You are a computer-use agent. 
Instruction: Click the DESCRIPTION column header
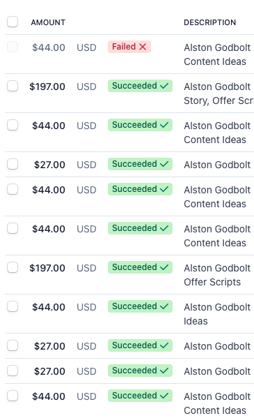[x=210, y=22]
